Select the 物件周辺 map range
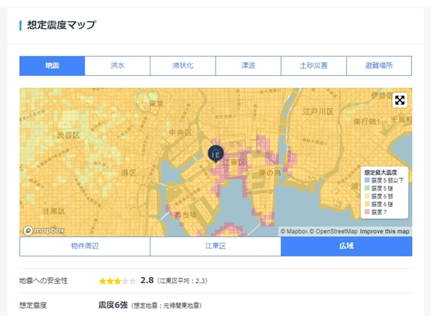431x323 pixels. click(85, 246)
